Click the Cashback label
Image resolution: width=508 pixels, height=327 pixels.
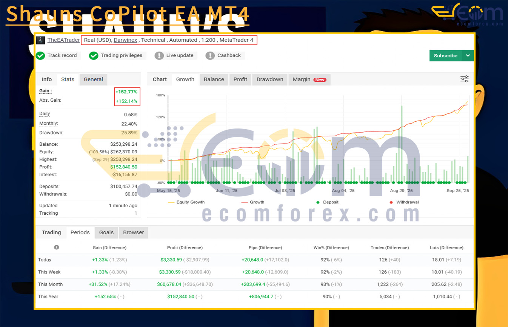click(229, 55)
